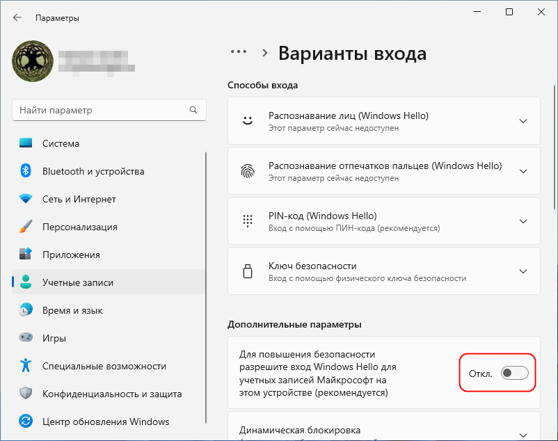The image size is (558, 441).
Task: Click the back arrow icon
Action: [x=17, y=18]
